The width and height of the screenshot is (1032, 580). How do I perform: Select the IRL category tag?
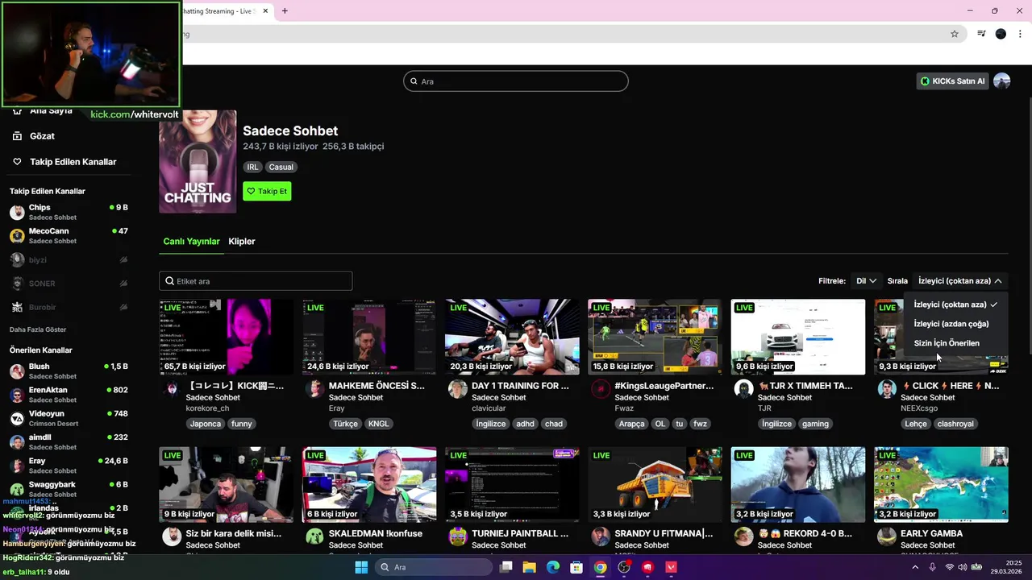tap(252, 168)
